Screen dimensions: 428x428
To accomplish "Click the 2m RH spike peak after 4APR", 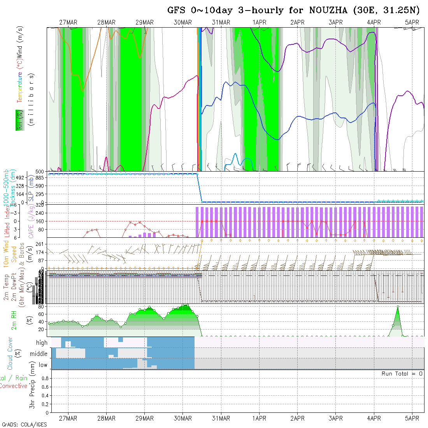I will click(398, 307).
